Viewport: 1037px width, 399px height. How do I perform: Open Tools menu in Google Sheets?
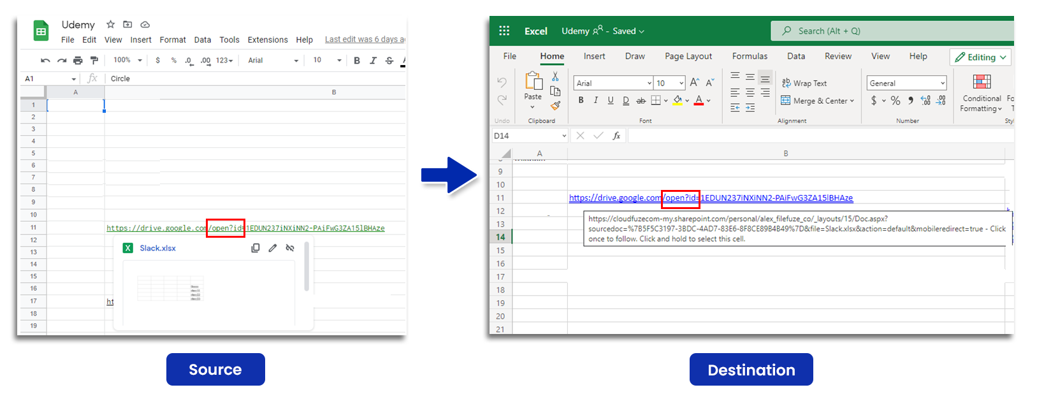[x=229, y=40]
